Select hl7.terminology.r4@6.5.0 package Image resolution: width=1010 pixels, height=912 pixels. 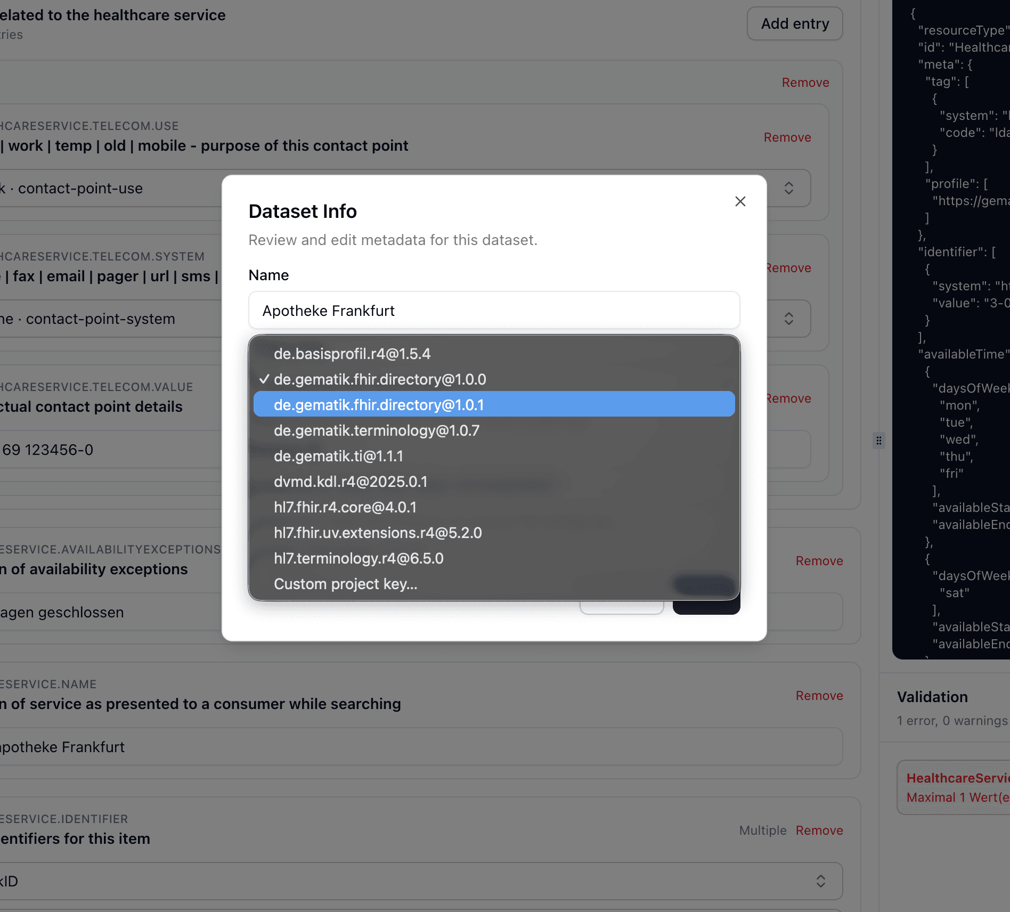[x=358, y=558]
